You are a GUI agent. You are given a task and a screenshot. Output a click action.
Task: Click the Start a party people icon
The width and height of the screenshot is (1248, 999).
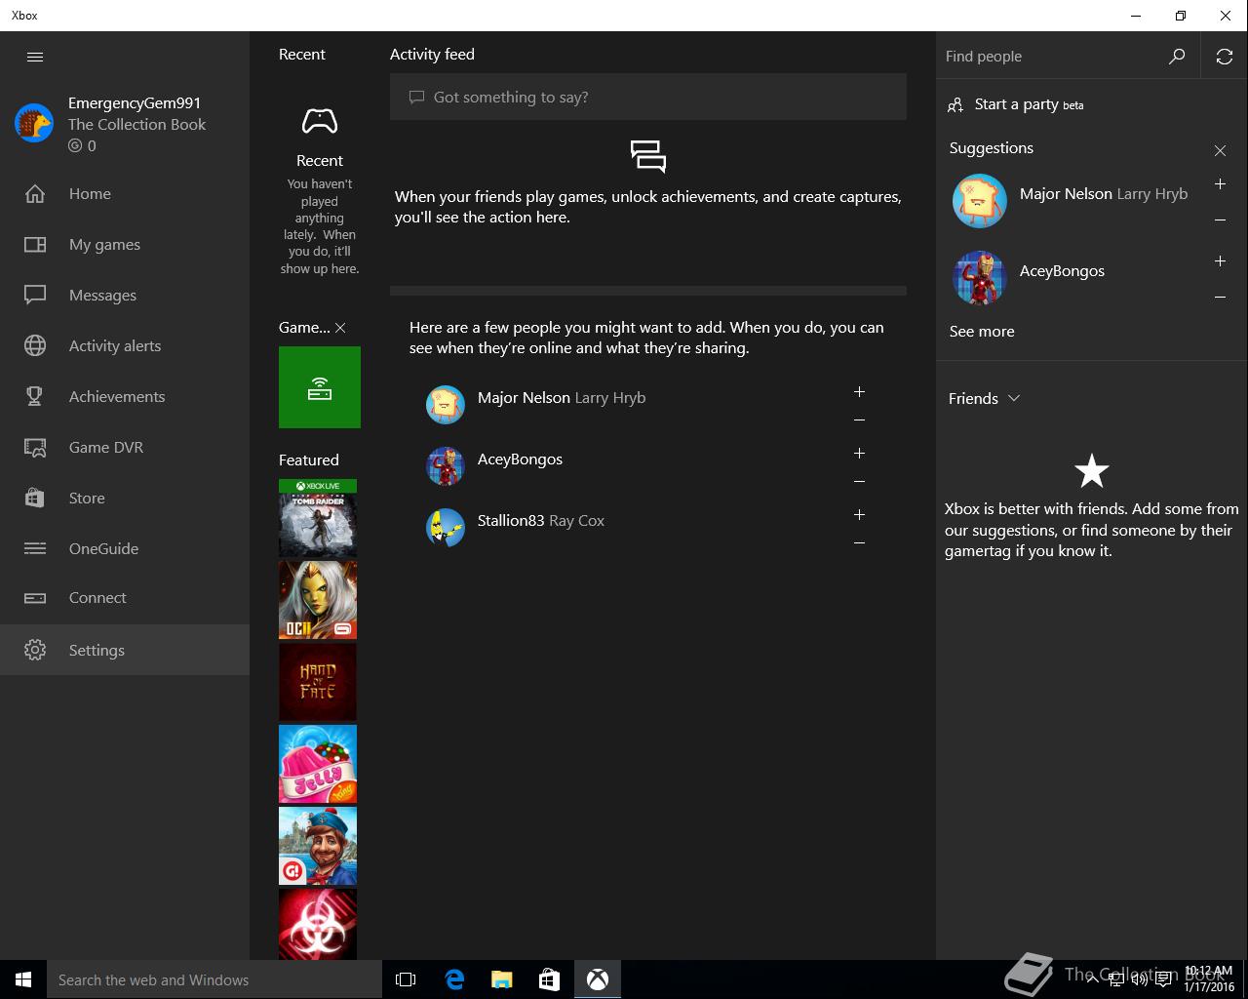955,104
